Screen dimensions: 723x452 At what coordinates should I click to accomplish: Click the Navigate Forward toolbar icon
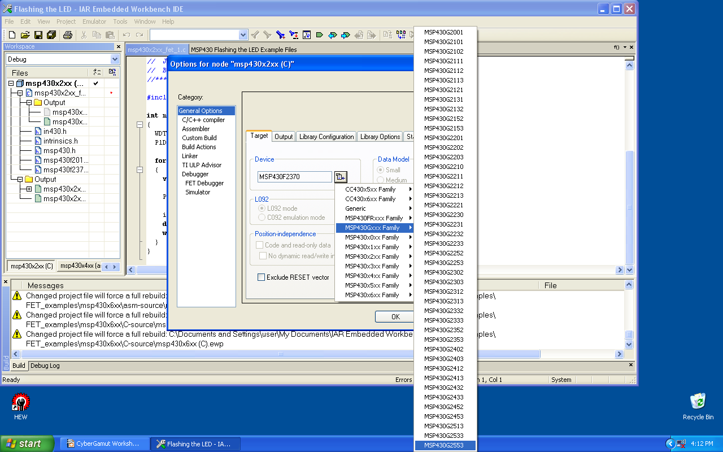pyautogui.click(x=372, y=35)
